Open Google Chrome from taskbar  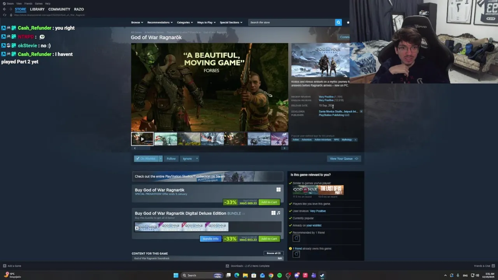point(271,275)
